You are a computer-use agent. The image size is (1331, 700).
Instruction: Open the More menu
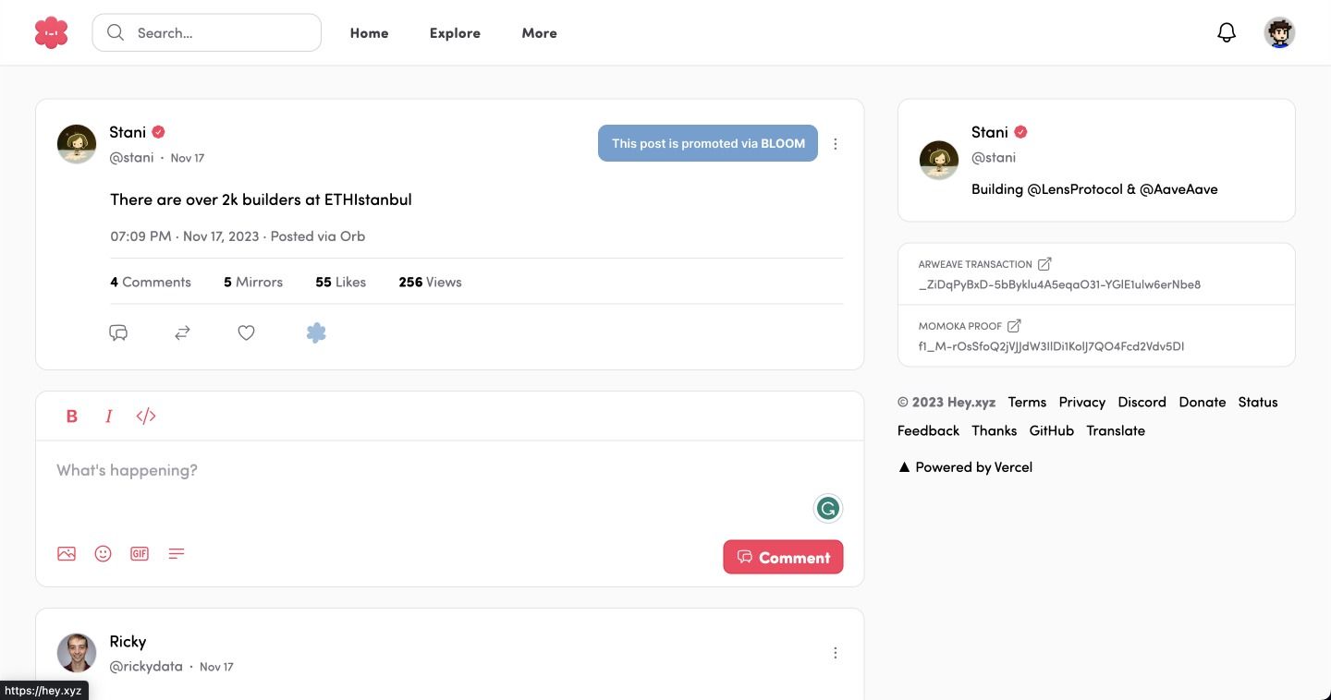[539, 33]
